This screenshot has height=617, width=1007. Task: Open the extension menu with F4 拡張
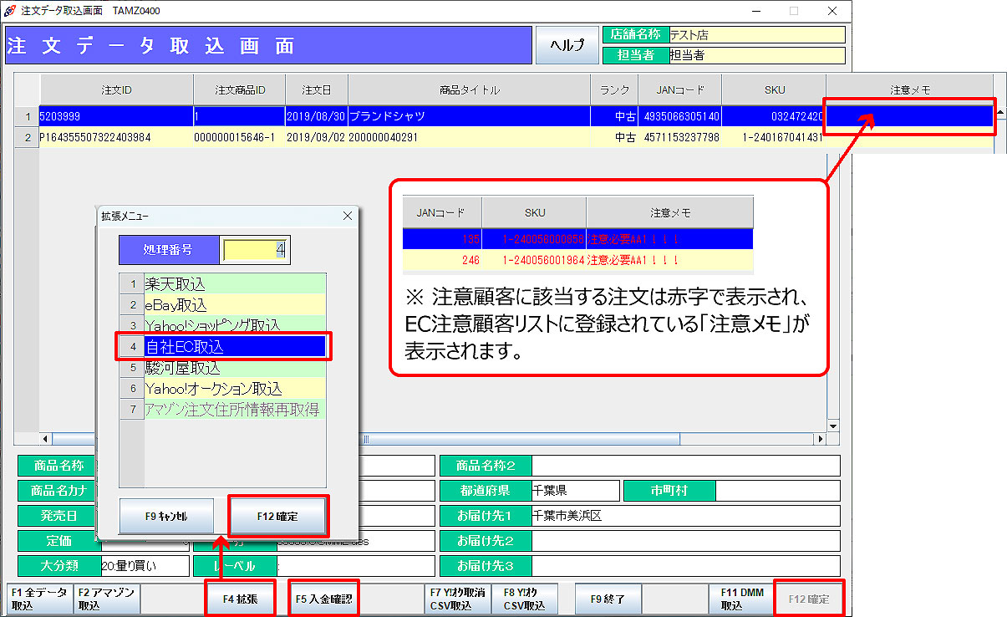240,598
